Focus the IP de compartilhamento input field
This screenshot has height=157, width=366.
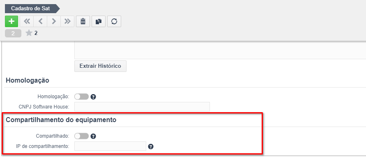pyautogui.click(x=110, y=146)
